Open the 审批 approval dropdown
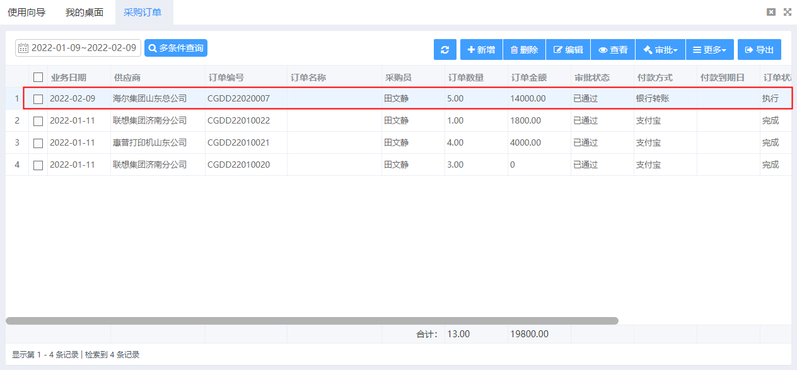 pyautogui.click(x=660, y=50)
